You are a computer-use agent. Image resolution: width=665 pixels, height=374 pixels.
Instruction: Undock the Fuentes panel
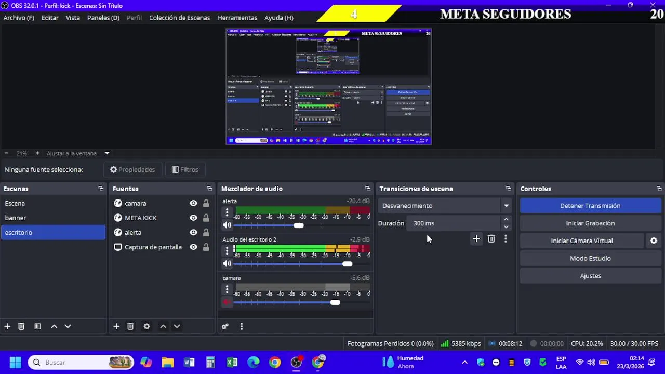209,189
